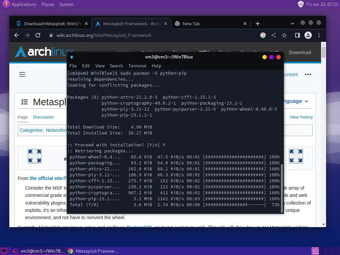This screenshot has height=255, width=340.
Task: Click the Categories link
Action: click(x=31, y=130)
